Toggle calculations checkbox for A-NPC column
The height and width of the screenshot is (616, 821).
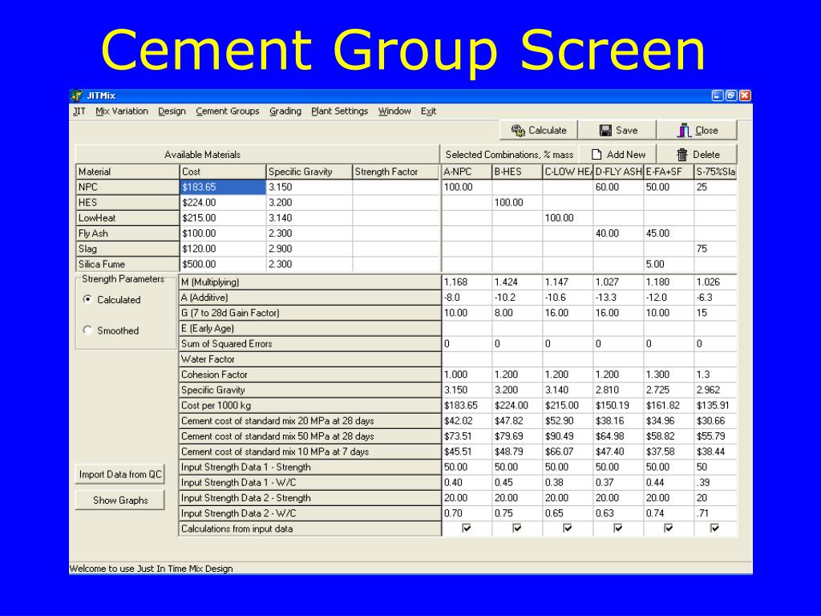pyautogui.click(x=466, y=529)
